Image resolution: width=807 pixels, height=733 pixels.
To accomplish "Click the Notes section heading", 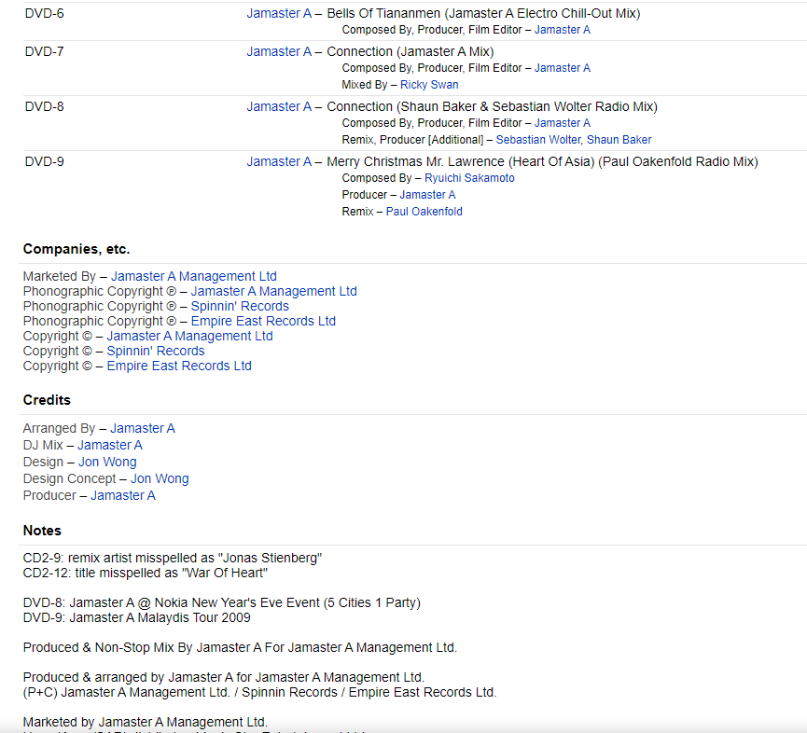I will [x=42, y=531].
